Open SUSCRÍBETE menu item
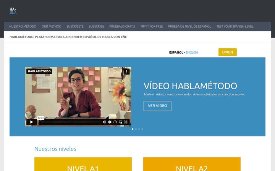The height and width of the screenshot is (171, 275). tap(75, 26)
